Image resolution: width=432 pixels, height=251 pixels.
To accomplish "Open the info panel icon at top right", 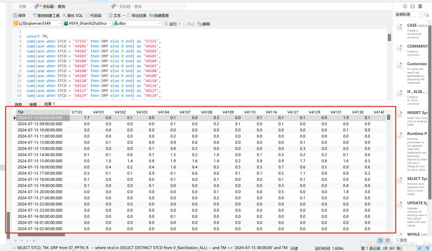I will tap(405, 6).
